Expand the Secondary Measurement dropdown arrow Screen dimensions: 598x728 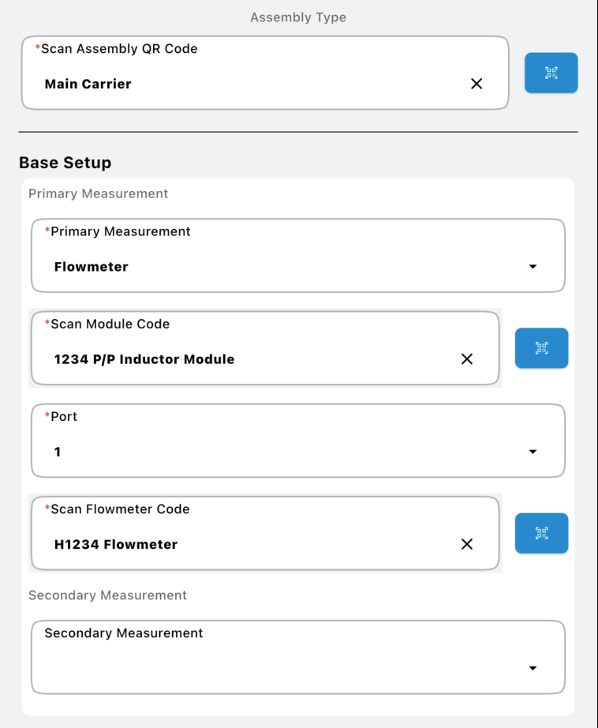pyautogui.click(x=533, y=668)
